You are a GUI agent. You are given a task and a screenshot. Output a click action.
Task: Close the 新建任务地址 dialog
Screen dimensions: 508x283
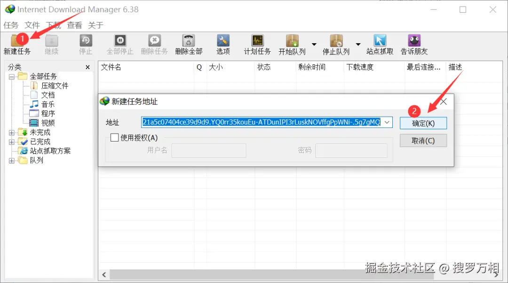(x=444, y=102)
